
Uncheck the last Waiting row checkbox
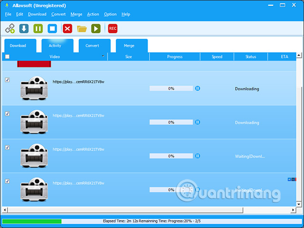click(x=7, y=181)
